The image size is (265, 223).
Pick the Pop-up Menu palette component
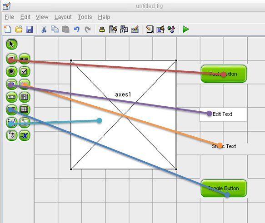(12, 97)
